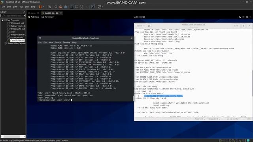Image resolution: width=253 pixels, height=142 pixels.
Task: Revert VM to previous snapshot
Action: (x=60, y=7)
